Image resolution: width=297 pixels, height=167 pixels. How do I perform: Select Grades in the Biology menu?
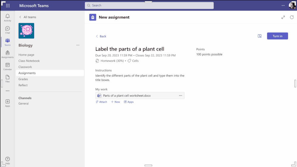[x=23, y=79]
